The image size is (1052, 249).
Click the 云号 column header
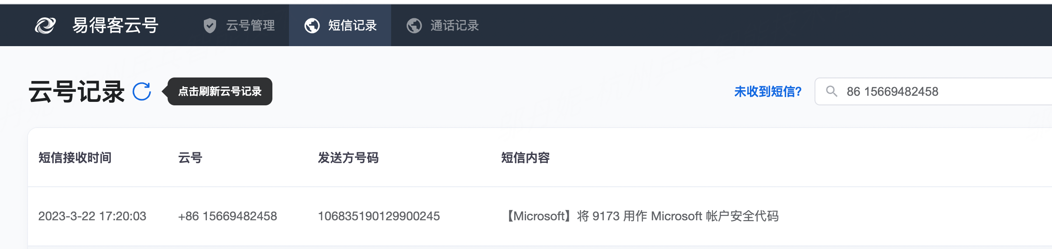coord(190,158)
